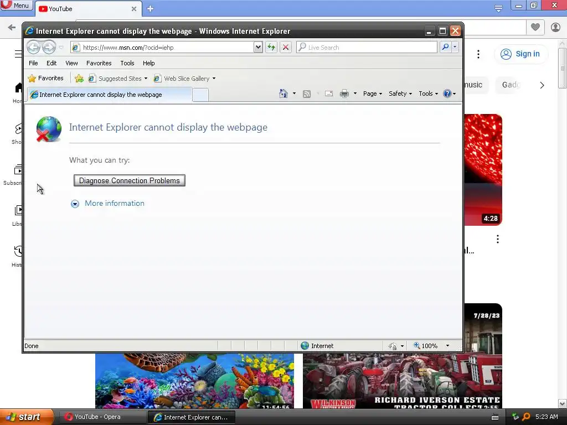Click the Protected Mode lock icon in status bar
Screen dimensions: 567x425
pos(393,346)
